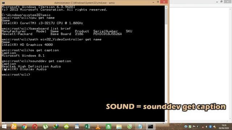Open the Bluetooth tray icon
The height and width of the screenshot is (130, 232).
[x=210, y=127]
